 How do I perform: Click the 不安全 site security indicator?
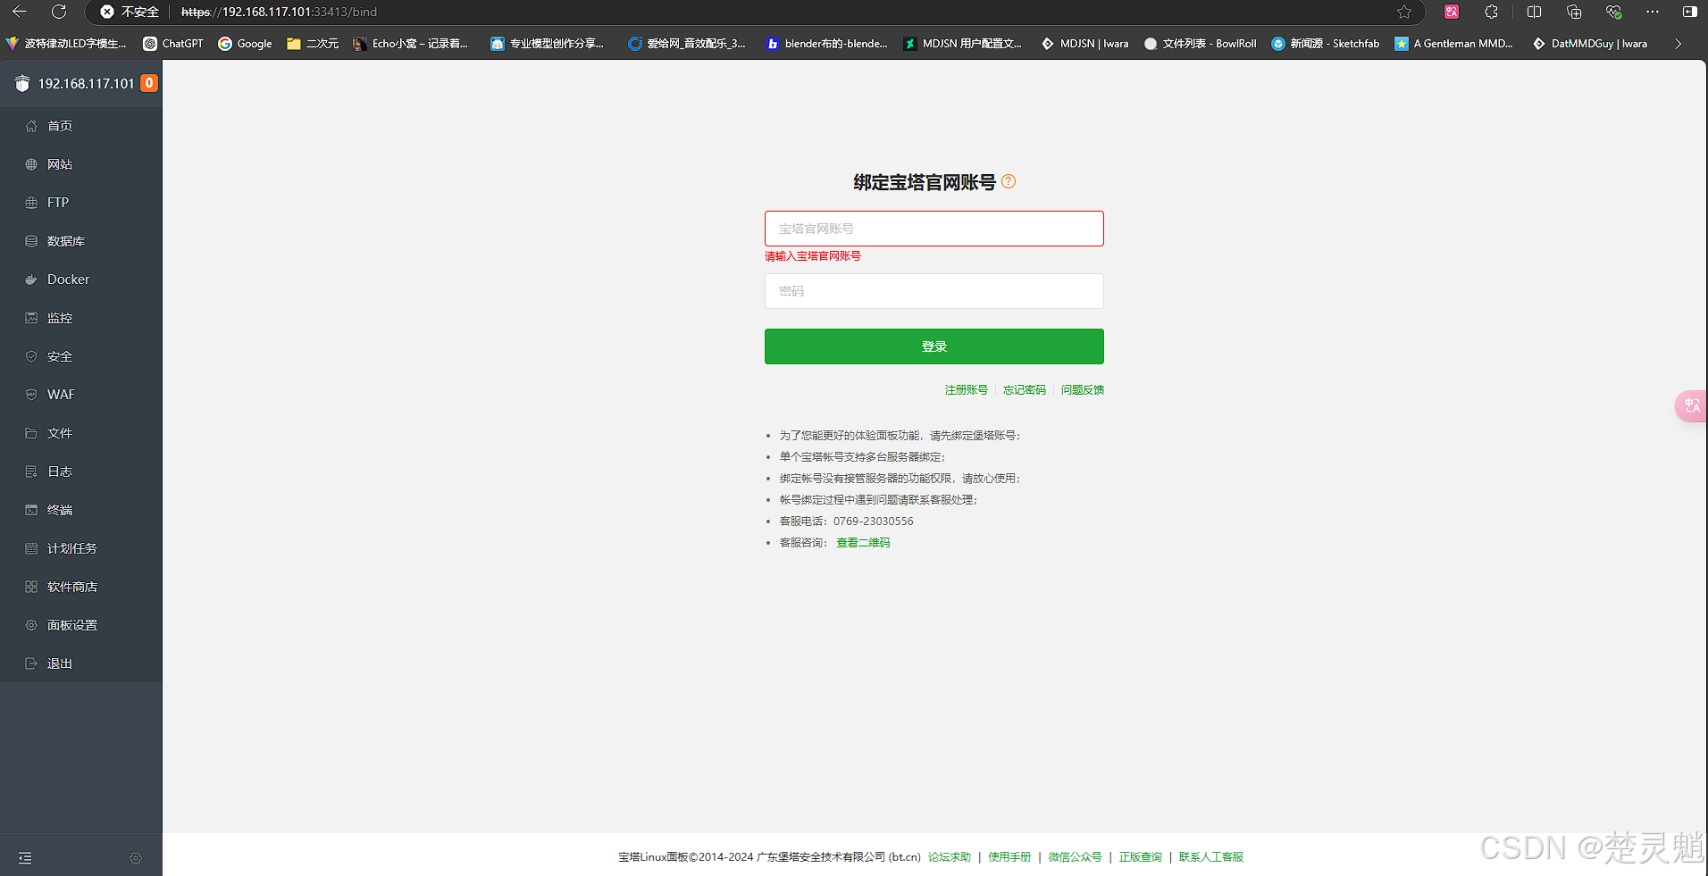click(130, 12)
